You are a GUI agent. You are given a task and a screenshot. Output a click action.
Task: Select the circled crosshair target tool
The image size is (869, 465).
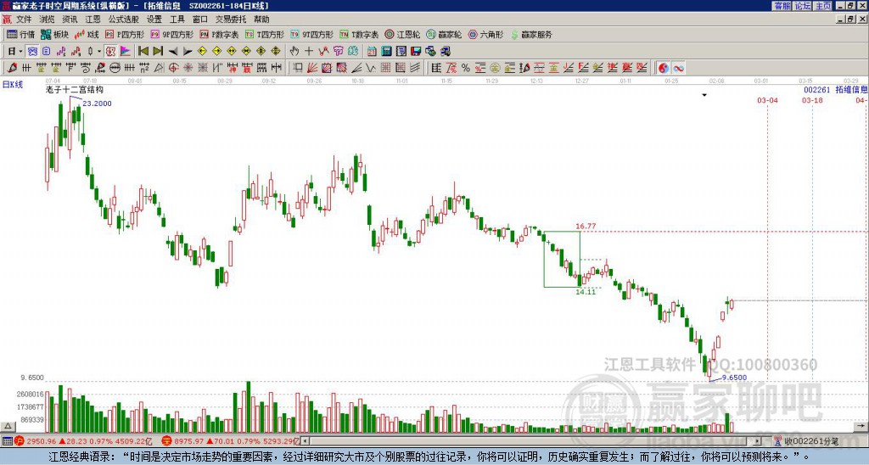tap(173, 68)
